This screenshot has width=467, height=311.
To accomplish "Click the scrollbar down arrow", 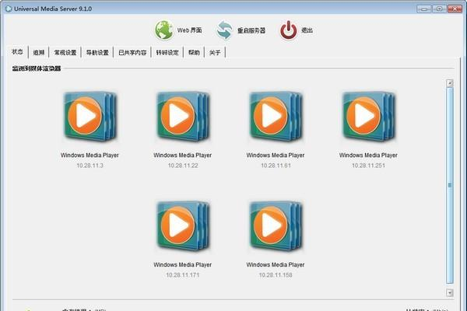I will 450,293.
